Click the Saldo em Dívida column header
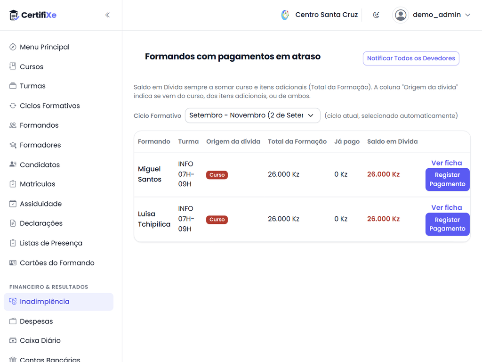 [392, 141]
